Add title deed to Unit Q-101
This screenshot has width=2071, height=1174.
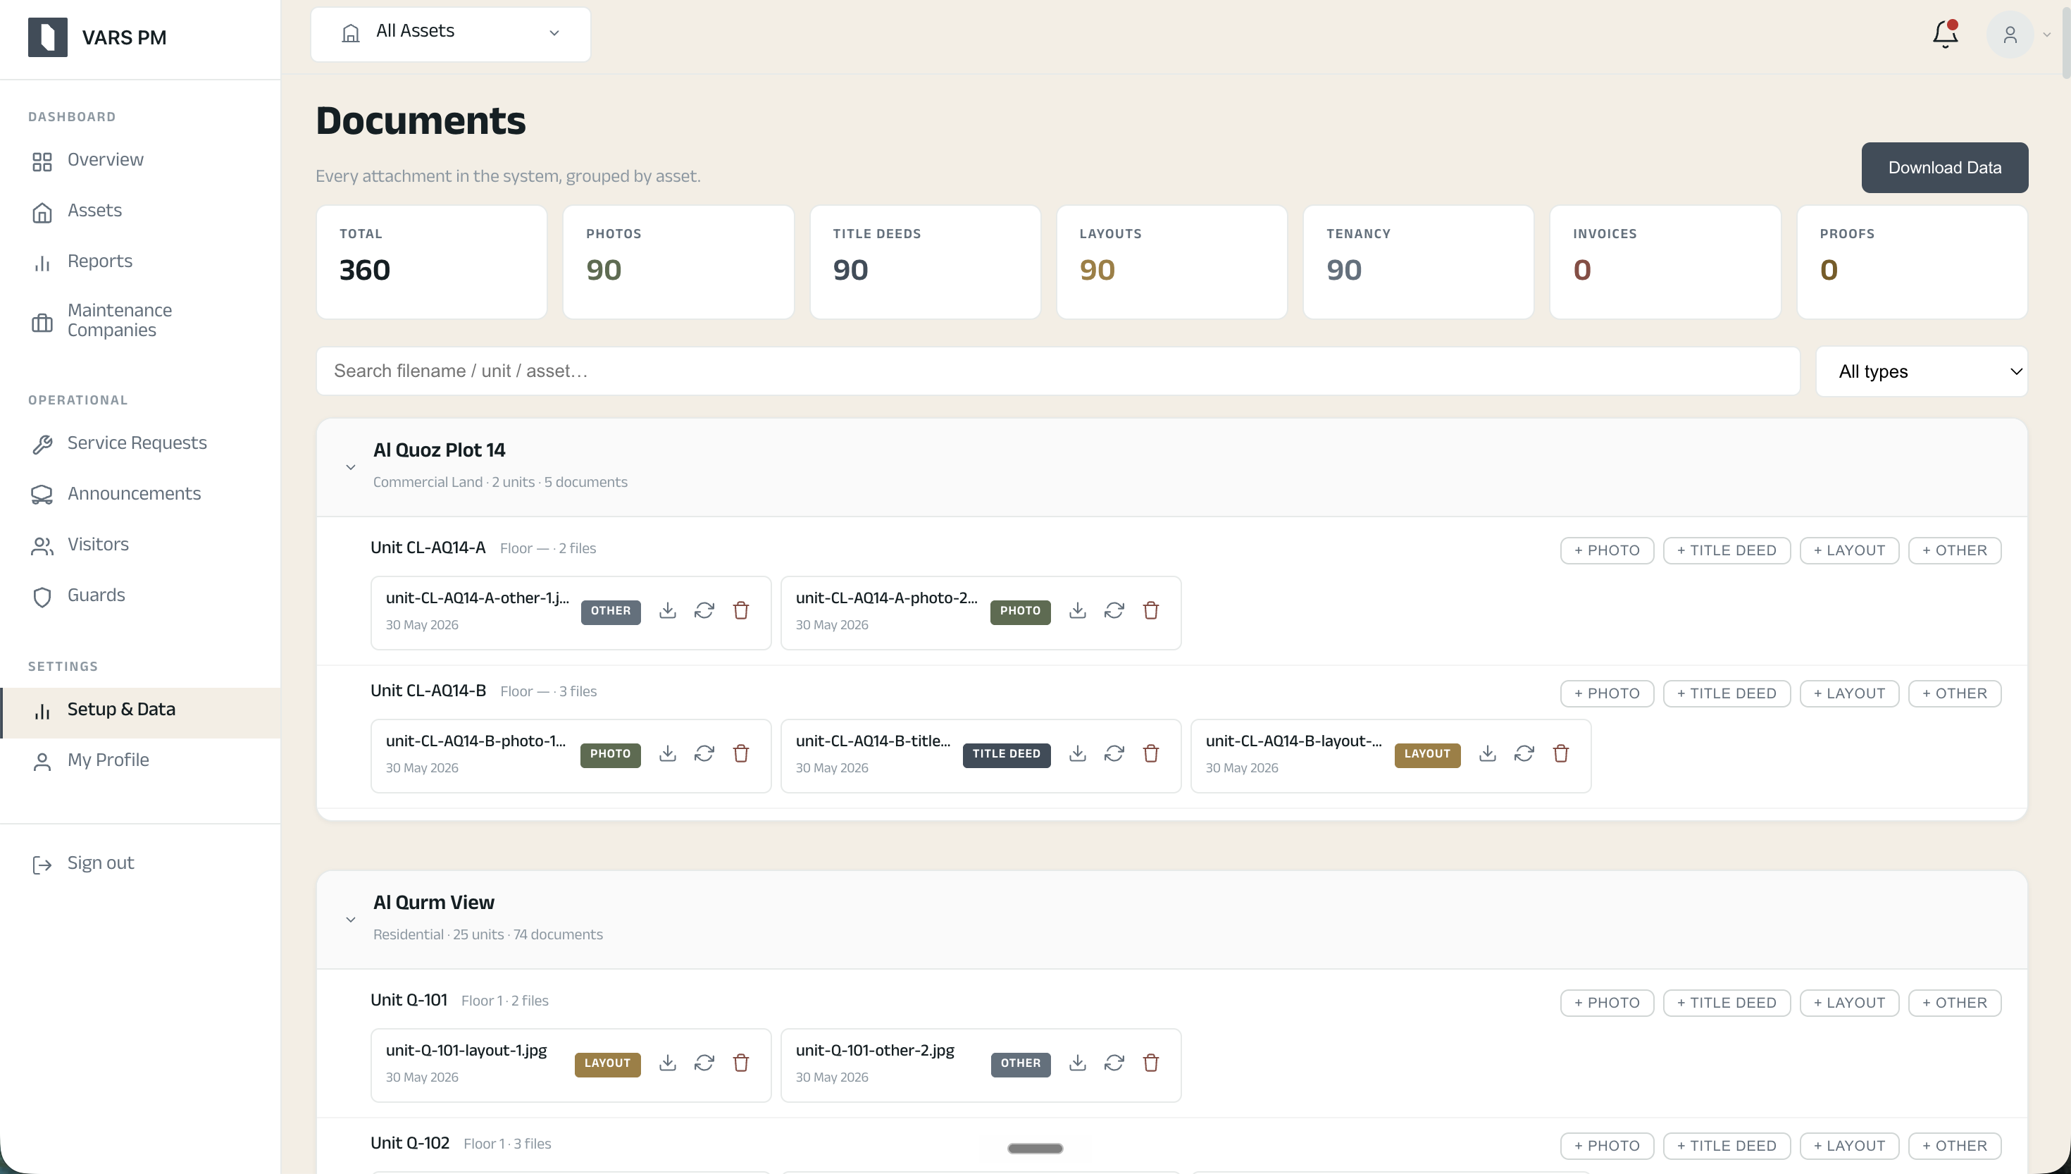pyautogui.click(x=1726, y=1003)
